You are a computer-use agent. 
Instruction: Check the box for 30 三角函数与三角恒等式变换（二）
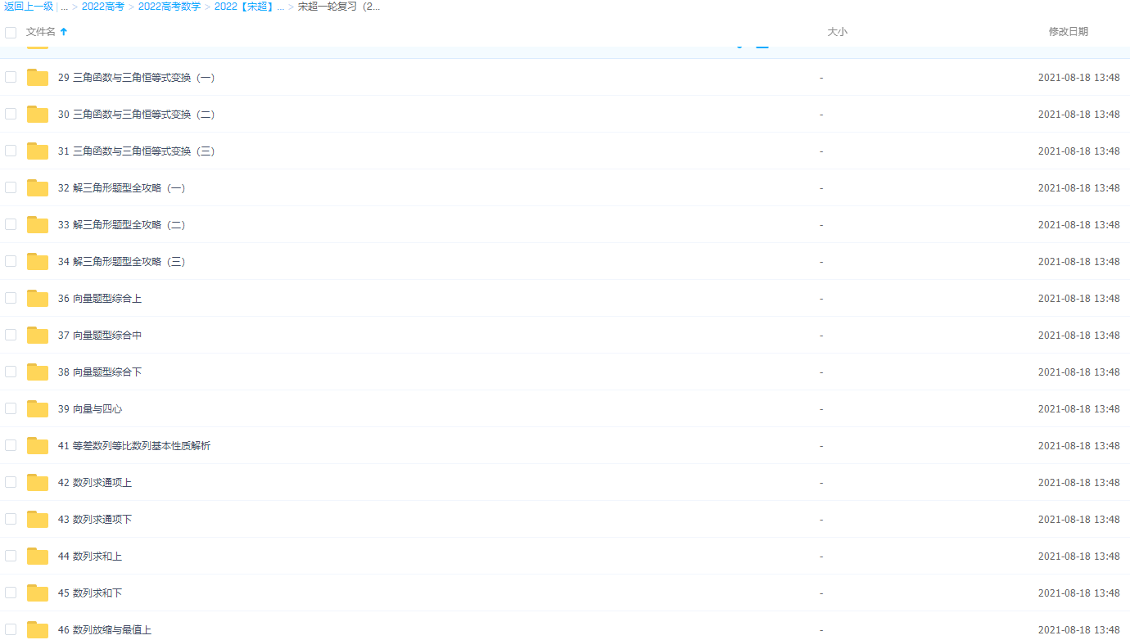click(11, 114)
